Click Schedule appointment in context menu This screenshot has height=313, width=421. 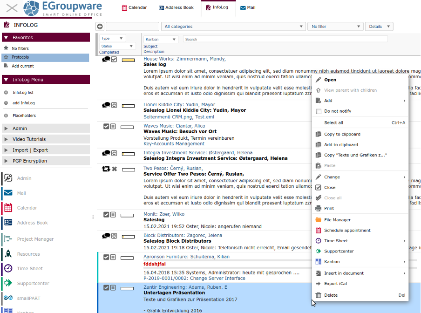(347, 230)
